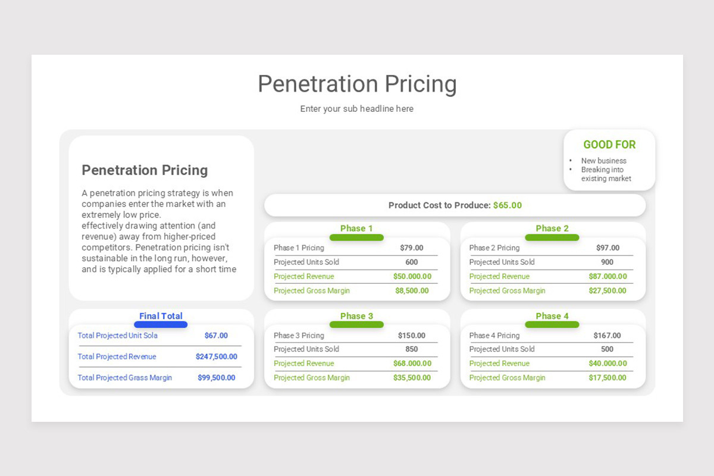The image size is (714, 476).
Task: Select the Phase 4 green bar
Action: click(x=552, y=324)
